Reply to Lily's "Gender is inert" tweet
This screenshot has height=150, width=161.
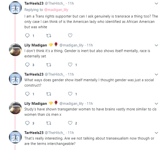[x=27, y=65]
